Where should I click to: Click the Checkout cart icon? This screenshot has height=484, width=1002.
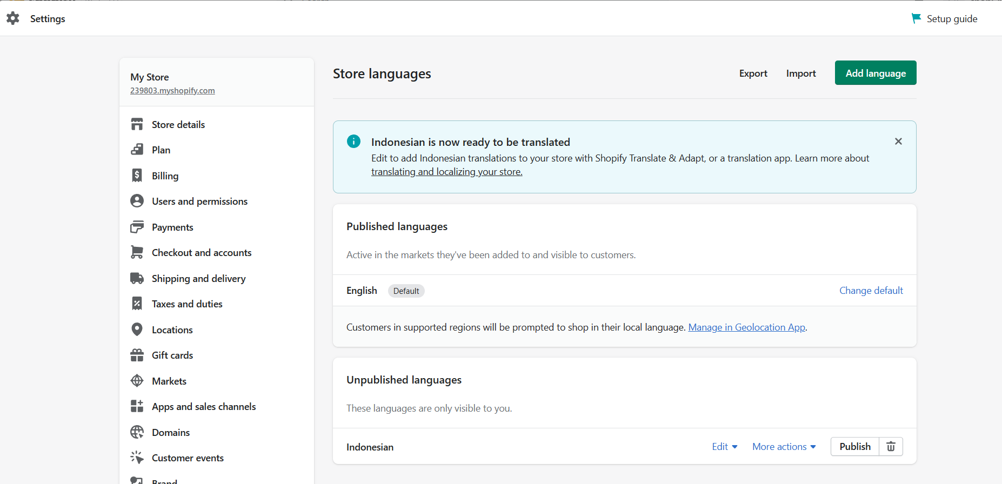coord(137,252)
